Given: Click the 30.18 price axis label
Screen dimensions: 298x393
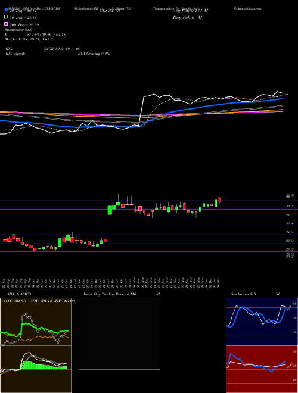Looking at the screenshot, I should pyautogui.click(x=290, y=206).
